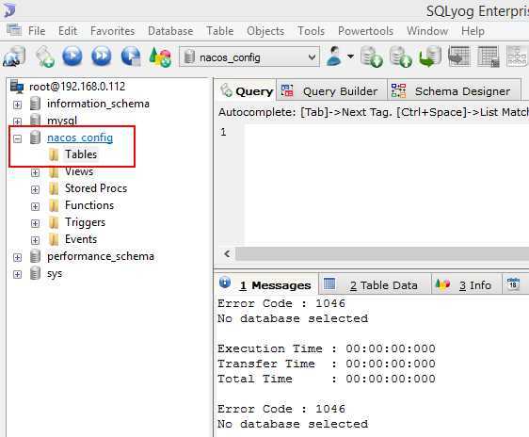Expand the sys database node
Viewport: 529px width, 437px height.
tap(17, 274)
